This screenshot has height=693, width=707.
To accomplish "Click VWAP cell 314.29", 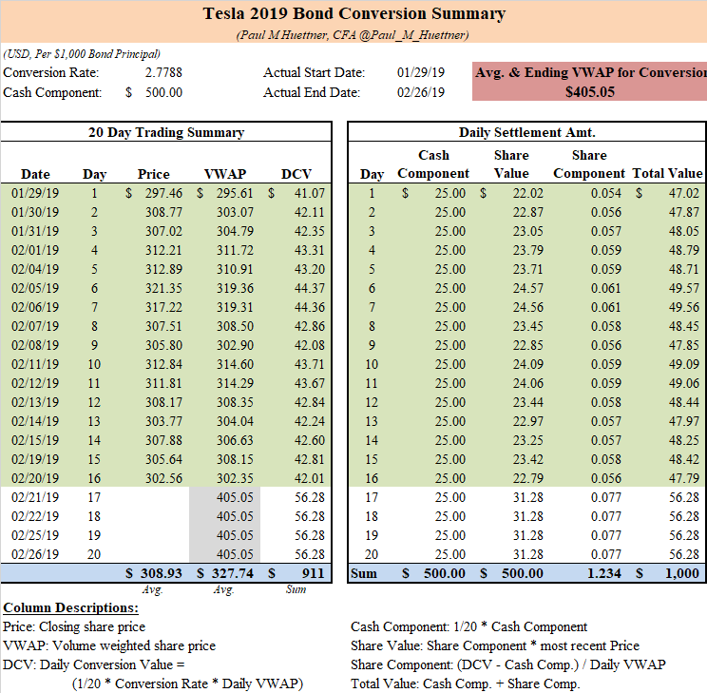I will [x=235, y=383].
